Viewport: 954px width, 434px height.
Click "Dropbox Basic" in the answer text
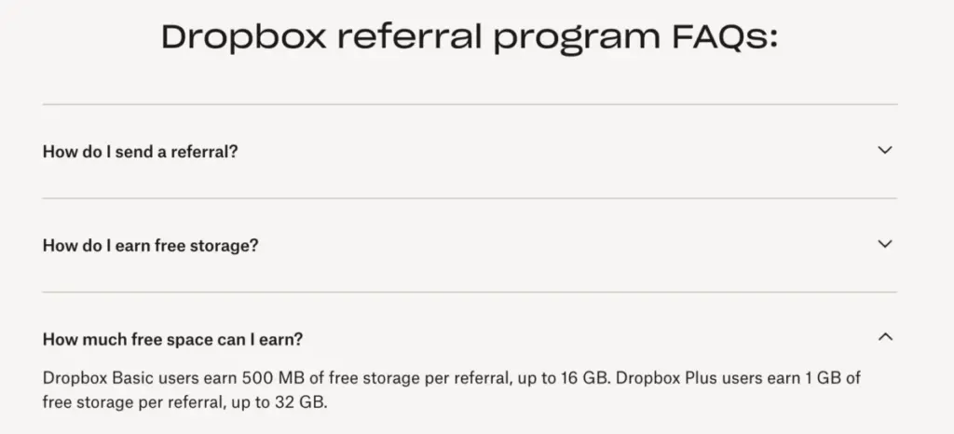pos(93,380)
